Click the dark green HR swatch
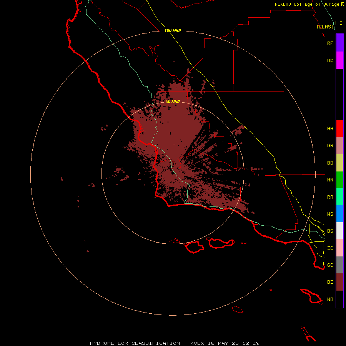Image resolution: width=346 pixels, height=346 pixels. pos(339,180)
